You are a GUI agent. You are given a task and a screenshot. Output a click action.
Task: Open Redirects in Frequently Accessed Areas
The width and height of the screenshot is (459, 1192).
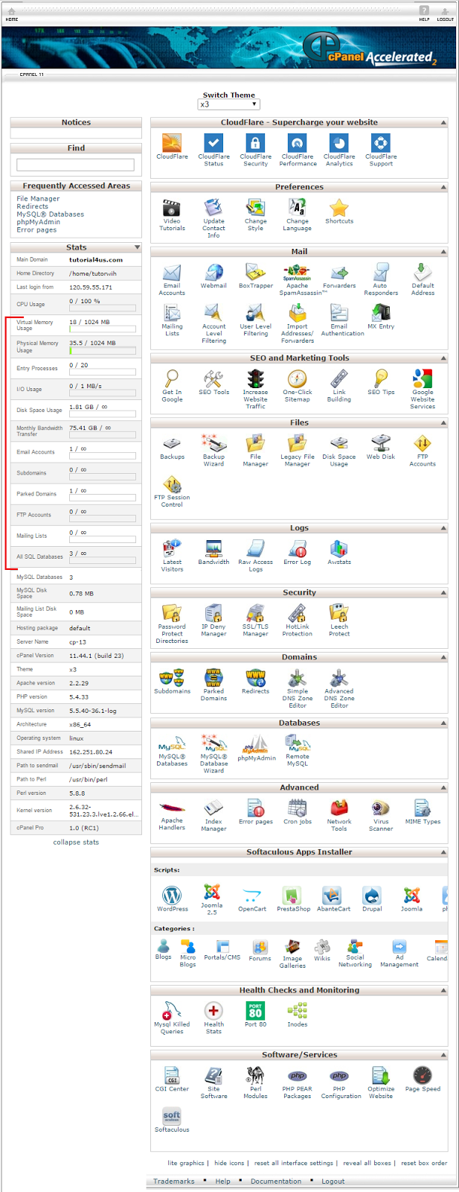coord(32,206)
